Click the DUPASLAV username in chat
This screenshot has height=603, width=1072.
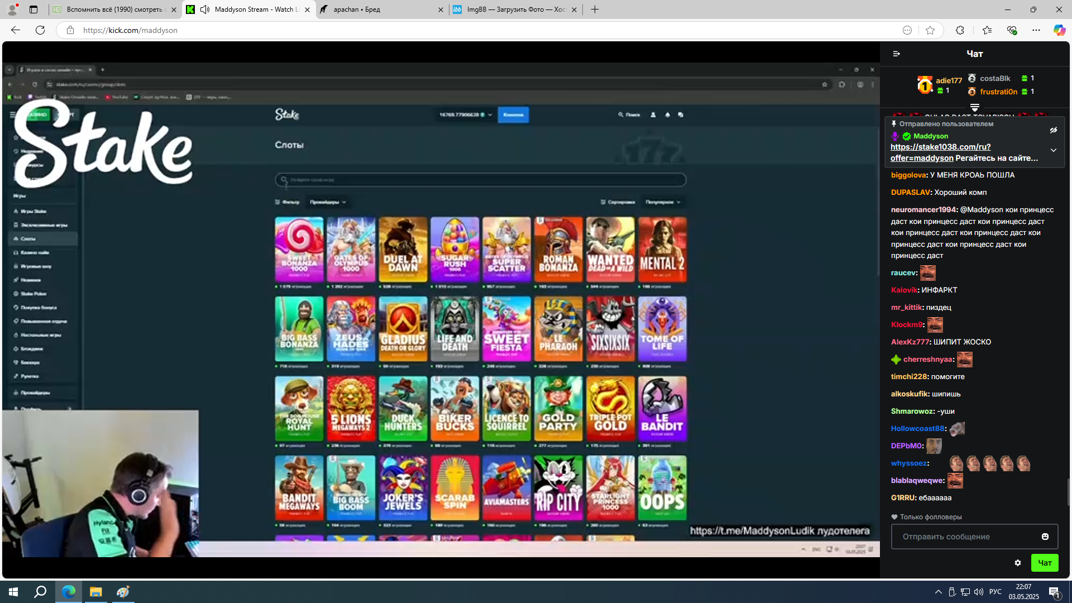pyautogui.click(x=910, y=192)
